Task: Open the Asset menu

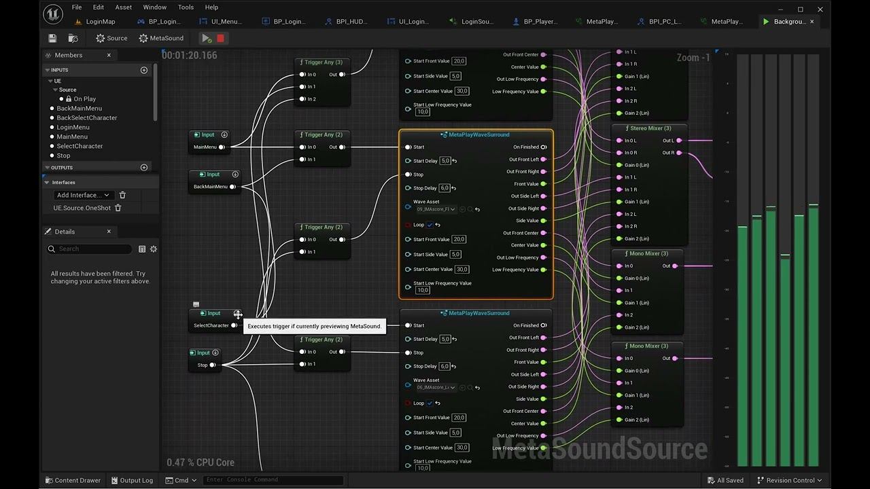Action: tap(124, 7)
